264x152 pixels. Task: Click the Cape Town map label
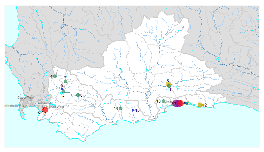tap(26, 98)
